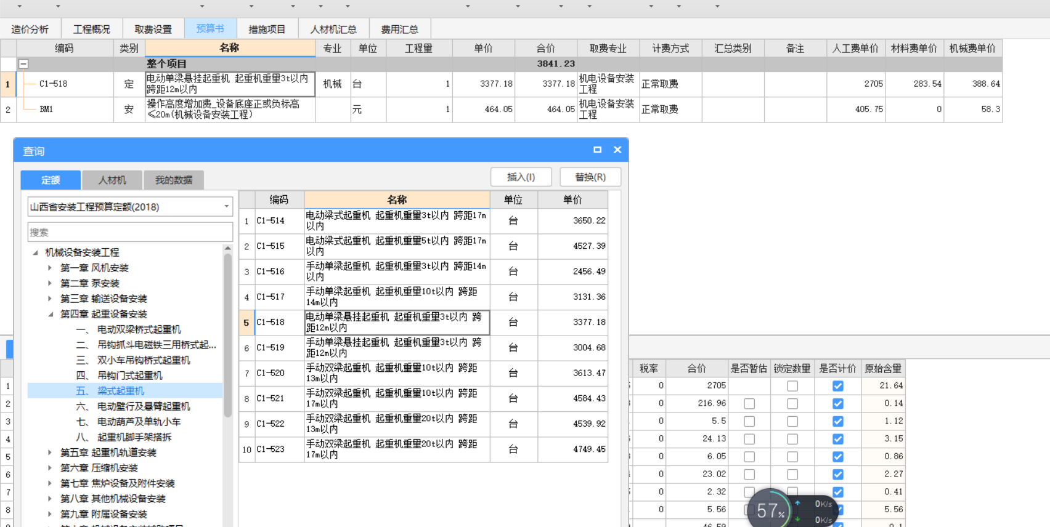Click the 名称 column header in query results
Image resolution: width=1050 pixels, height=527 pixels.
tap(397, 199)
